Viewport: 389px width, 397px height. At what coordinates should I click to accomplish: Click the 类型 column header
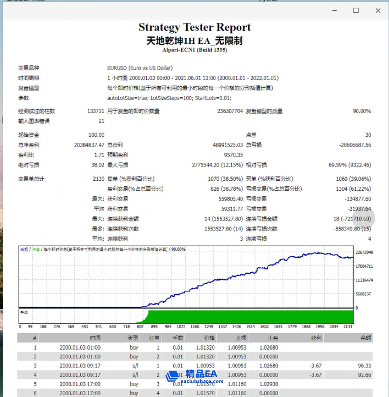133,338
